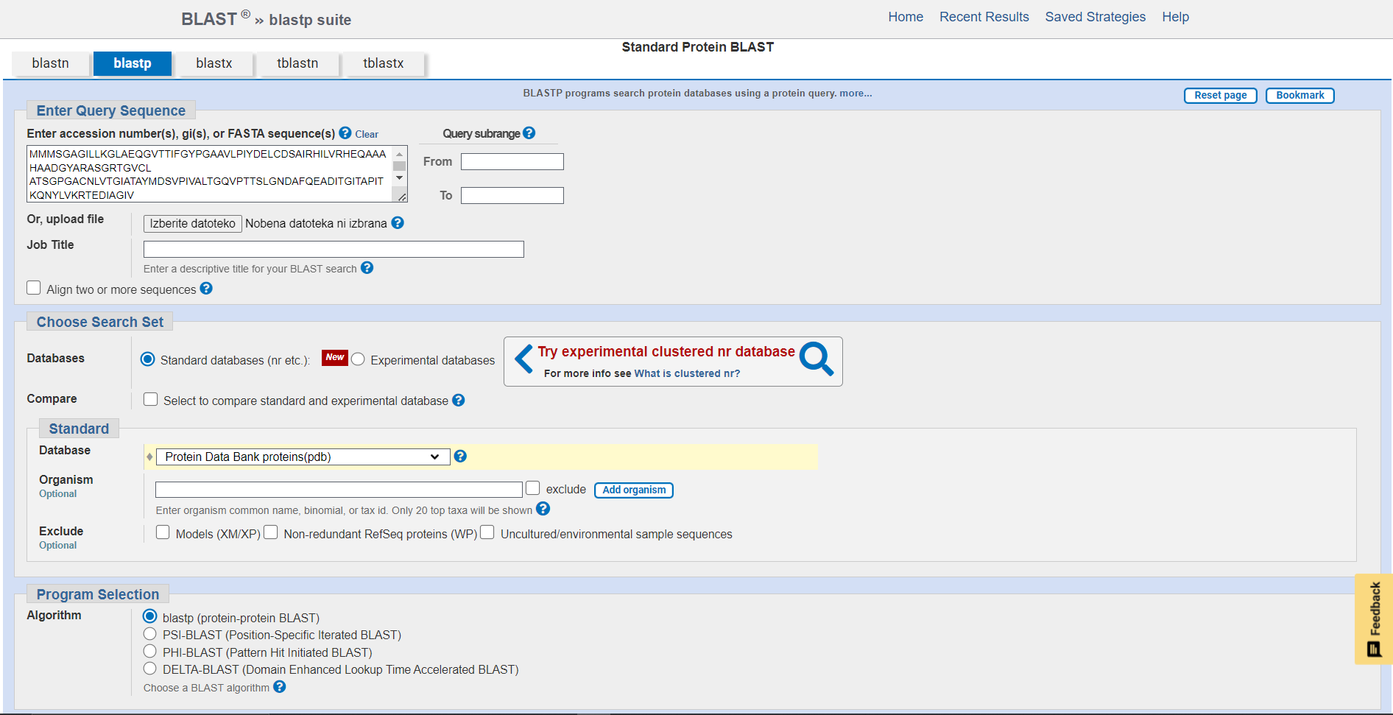Open help icon for Query subrange

click(x=529, y=133)
